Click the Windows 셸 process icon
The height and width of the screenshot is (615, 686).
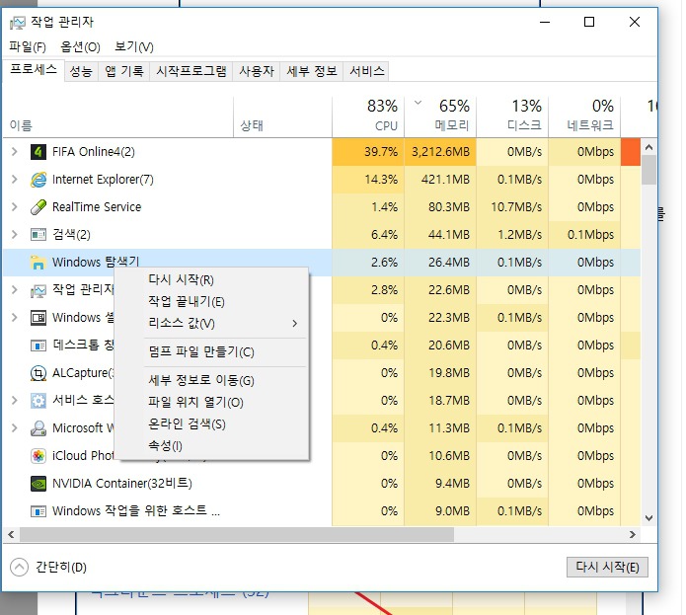pyautogui.click(x=38, y=318)
